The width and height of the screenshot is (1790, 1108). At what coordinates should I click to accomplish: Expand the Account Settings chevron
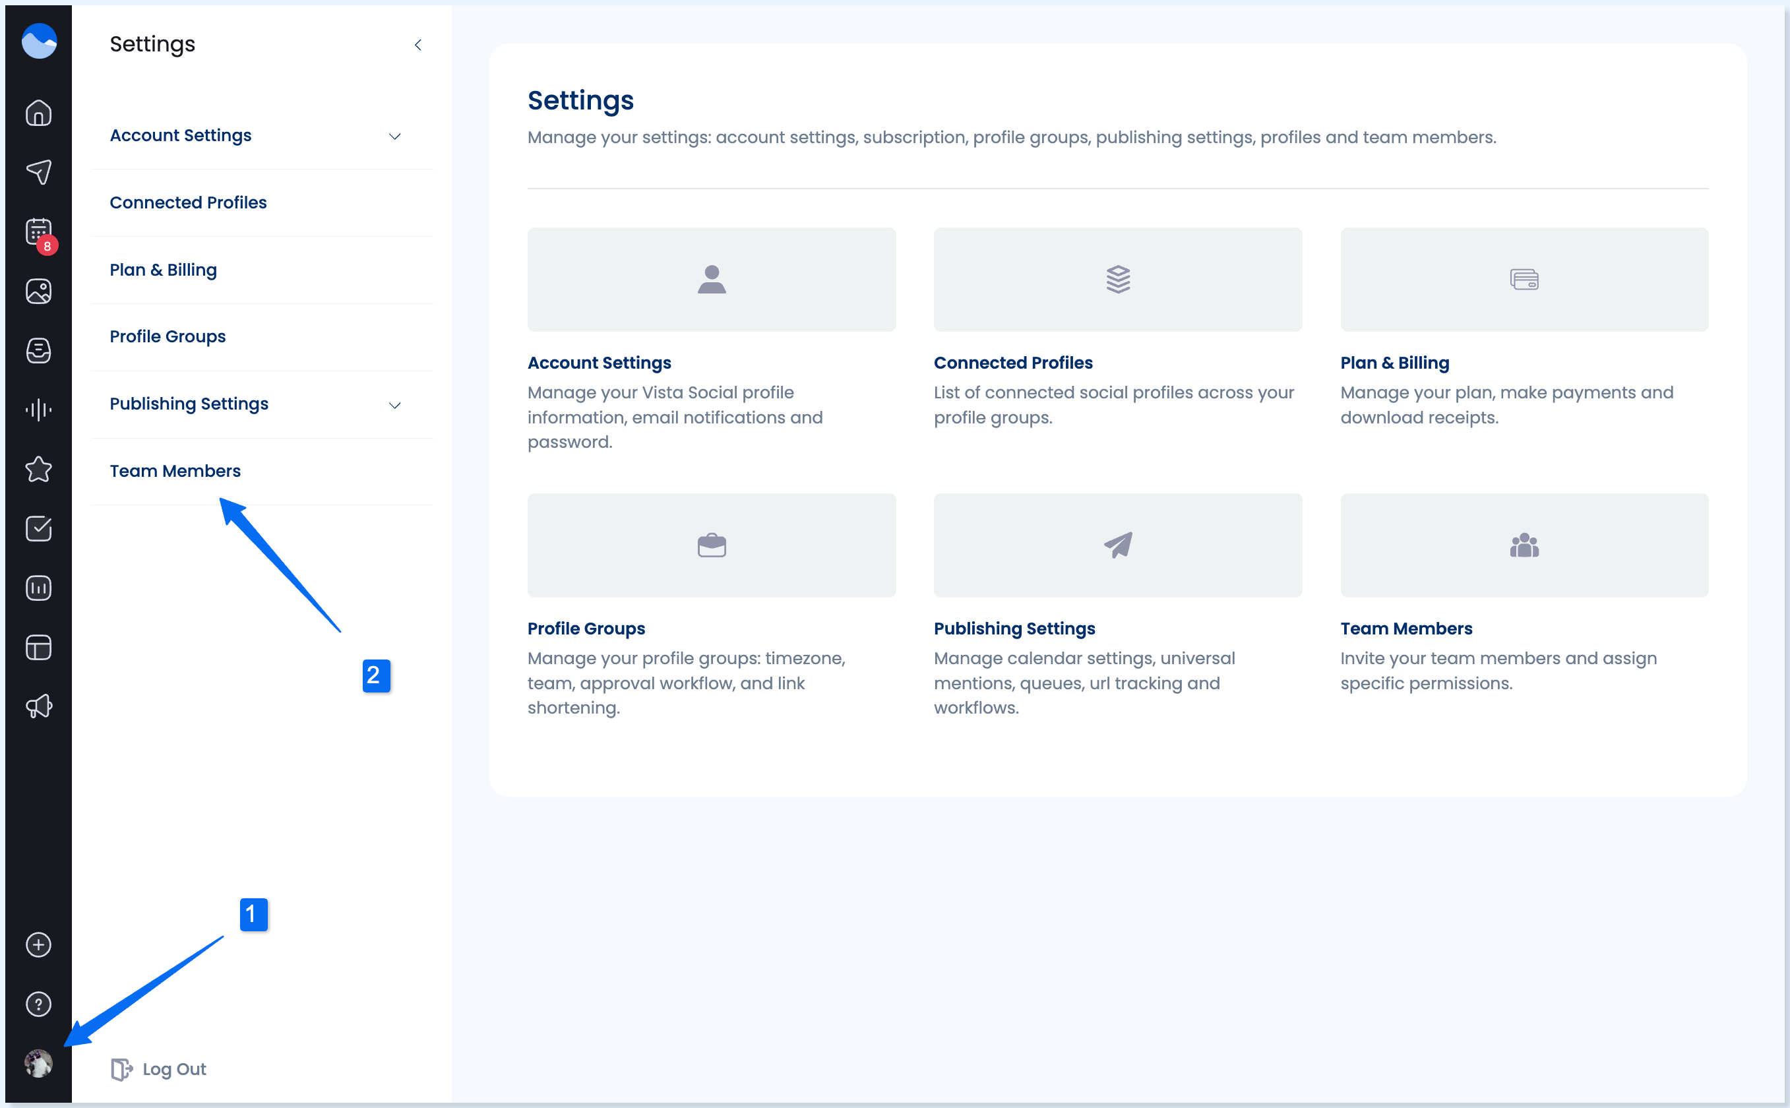click(x=395, y=137)
